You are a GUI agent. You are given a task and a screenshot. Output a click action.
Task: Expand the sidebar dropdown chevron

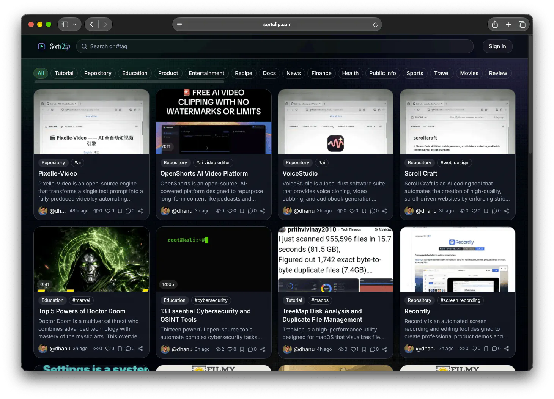click(75, 24)
